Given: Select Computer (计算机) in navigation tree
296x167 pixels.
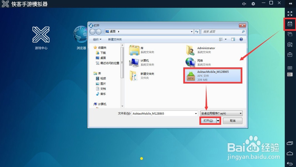Looking at the screenshot, I should [100, 104].
